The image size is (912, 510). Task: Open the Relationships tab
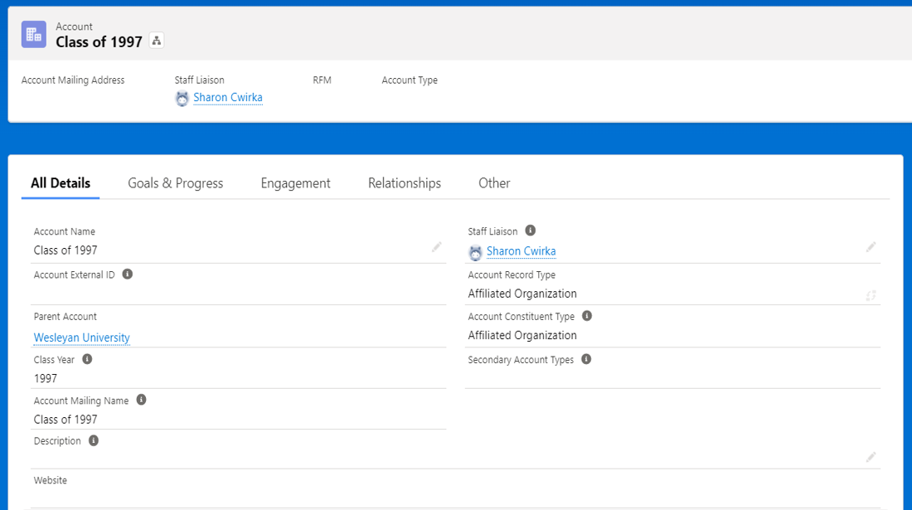405,183
